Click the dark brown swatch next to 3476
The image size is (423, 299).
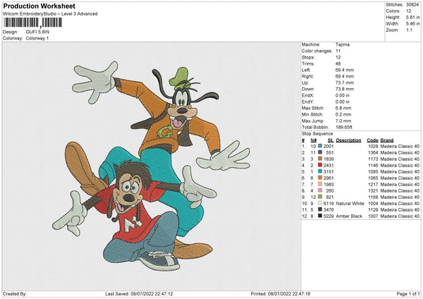(x=320, y=209)
